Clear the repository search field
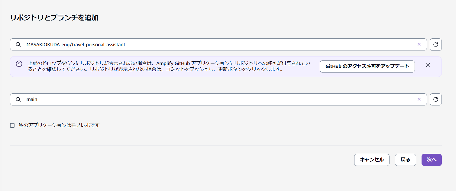Viewport: 456px width, 191px height. [x=419, y=44]
